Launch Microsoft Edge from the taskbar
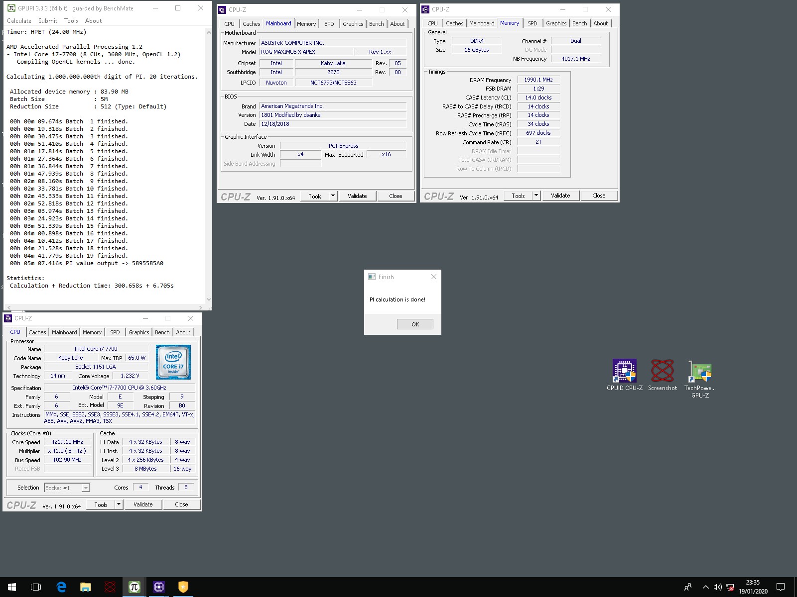 point(61,587)
